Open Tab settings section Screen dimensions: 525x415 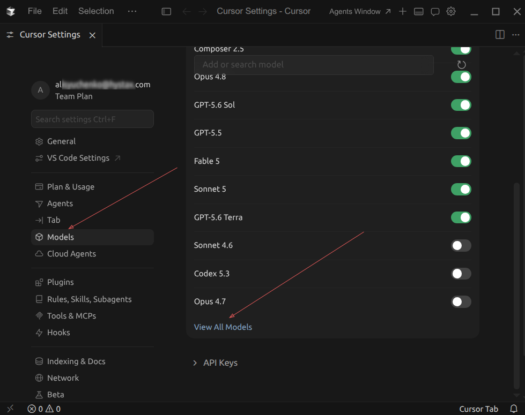[92, 220]
